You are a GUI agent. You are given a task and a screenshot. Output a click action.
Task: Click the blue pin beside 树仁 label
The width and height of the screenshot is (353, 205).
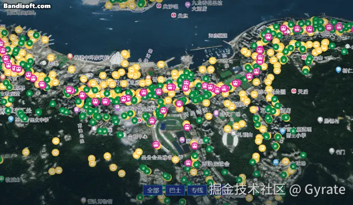339,70
